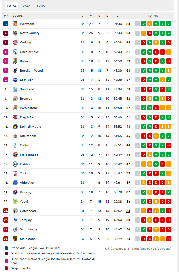
Task: Open the Chesterfield team crest icon
Action: coord(15,52)
